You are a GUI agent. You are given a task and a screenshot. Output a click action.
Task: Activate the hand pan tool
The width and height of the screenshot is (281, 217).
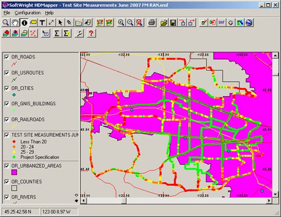[15, 22]
